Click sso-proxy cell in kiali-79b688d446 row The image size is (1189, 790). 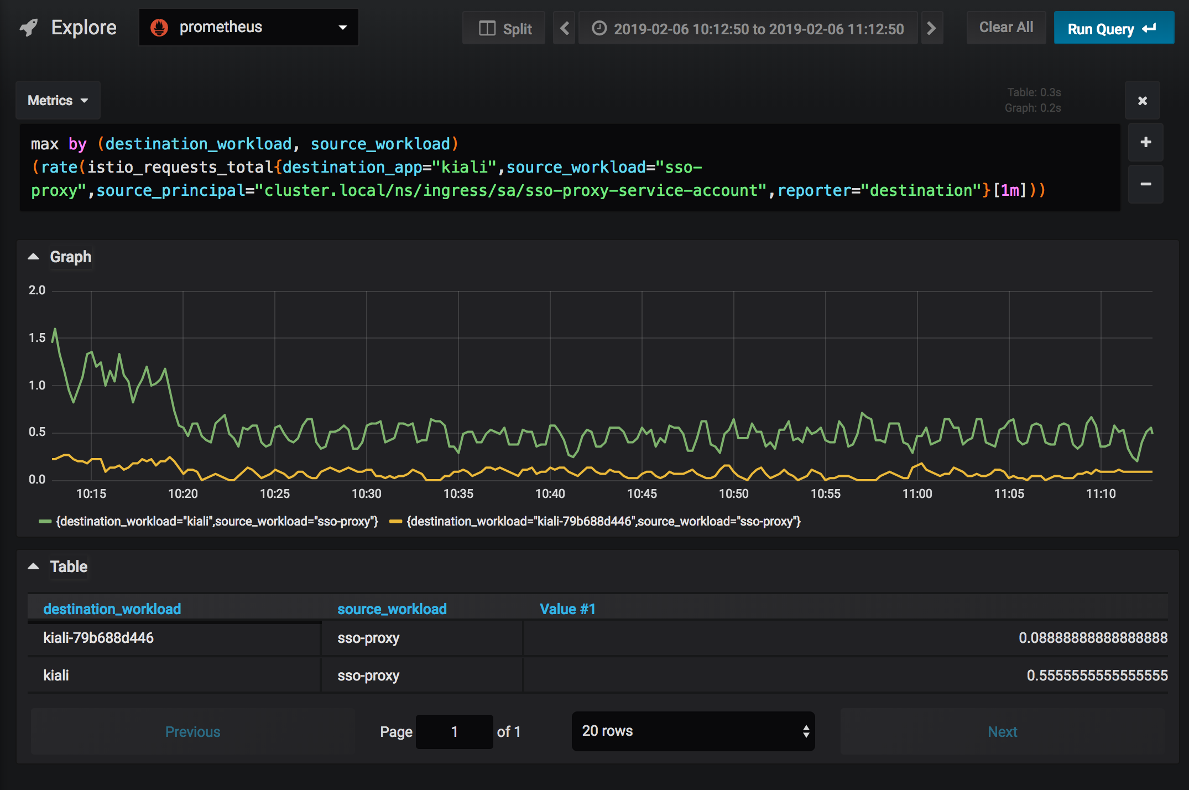point(422,638)
